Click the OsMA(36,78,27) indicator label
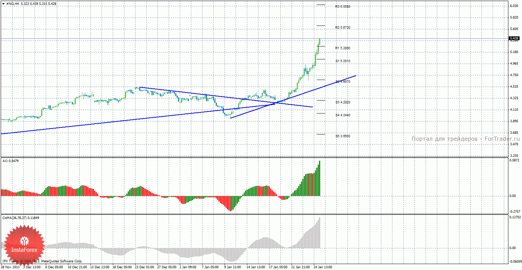522x270 pixels. [x=21, y=218]
